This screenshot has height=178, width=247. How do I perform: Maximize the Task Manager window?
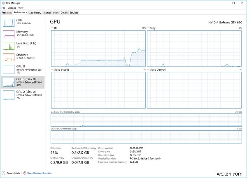click(x=233, y=3)
